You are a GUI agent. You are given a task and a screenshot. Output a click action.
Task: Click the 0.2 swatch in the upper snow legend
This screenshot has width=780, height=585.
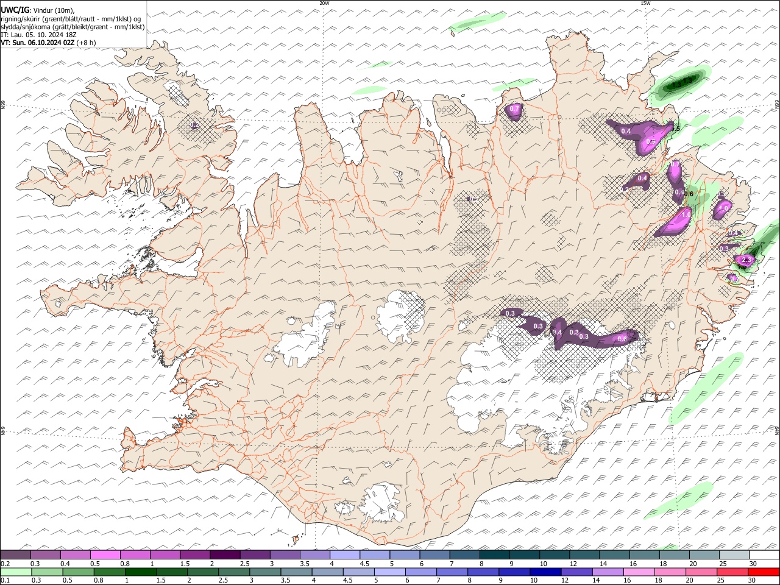tap(15, 555)
